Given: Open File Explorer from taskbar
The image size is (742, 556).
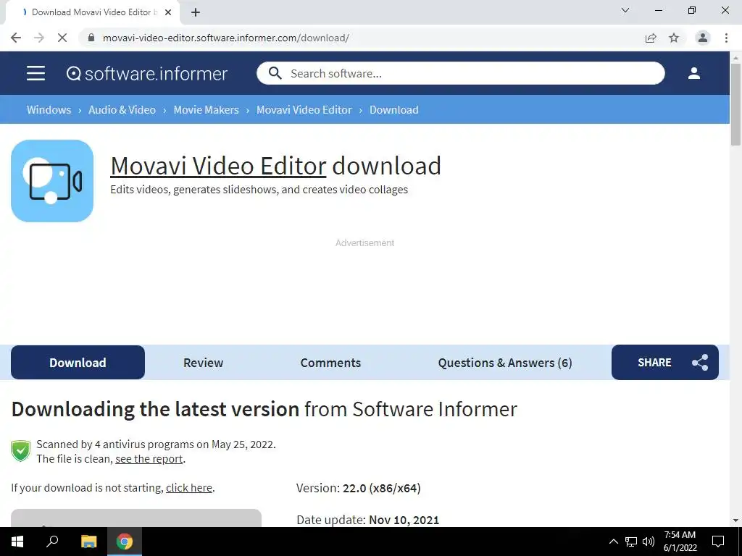Looking at the screenshot, I should pyautogui.click(x=88, y=542).
